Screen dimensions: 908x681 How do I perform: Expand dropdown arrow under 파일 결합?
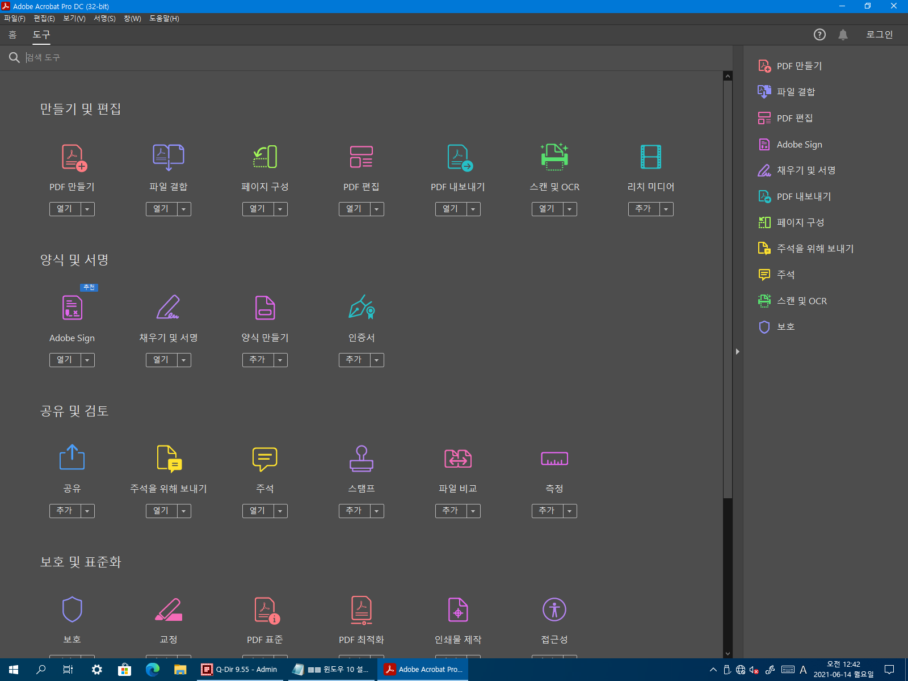pyautogui.click(x=183, y=209)
